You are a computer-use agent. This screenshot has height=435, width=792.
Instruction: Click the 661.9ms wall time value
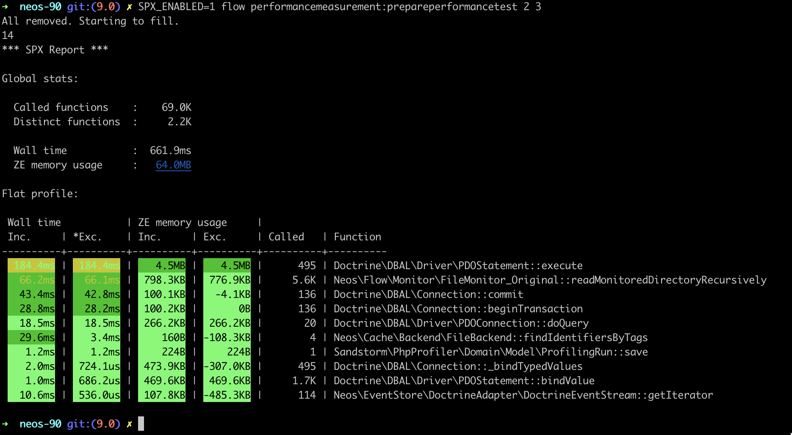point(170,150)
